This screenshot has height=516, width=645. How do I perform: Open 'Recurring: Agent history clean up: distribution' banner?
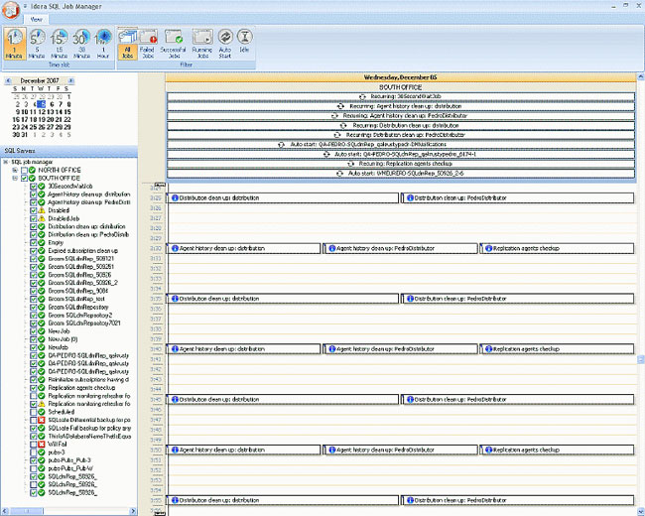400,106
